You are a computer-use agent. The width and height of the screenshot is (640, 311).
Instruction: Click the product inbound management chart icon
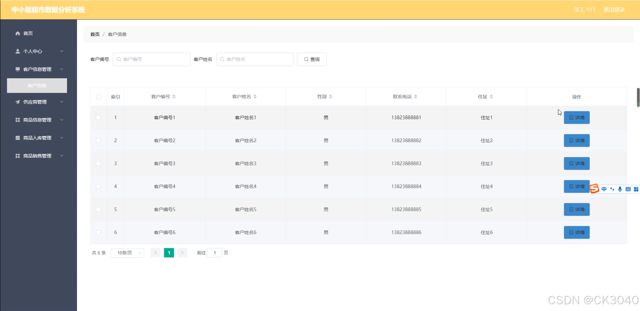[x=18, y=138]
